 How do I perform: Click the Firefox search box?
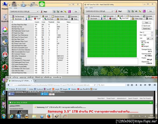pyautogui.click(x=112, y=85)
